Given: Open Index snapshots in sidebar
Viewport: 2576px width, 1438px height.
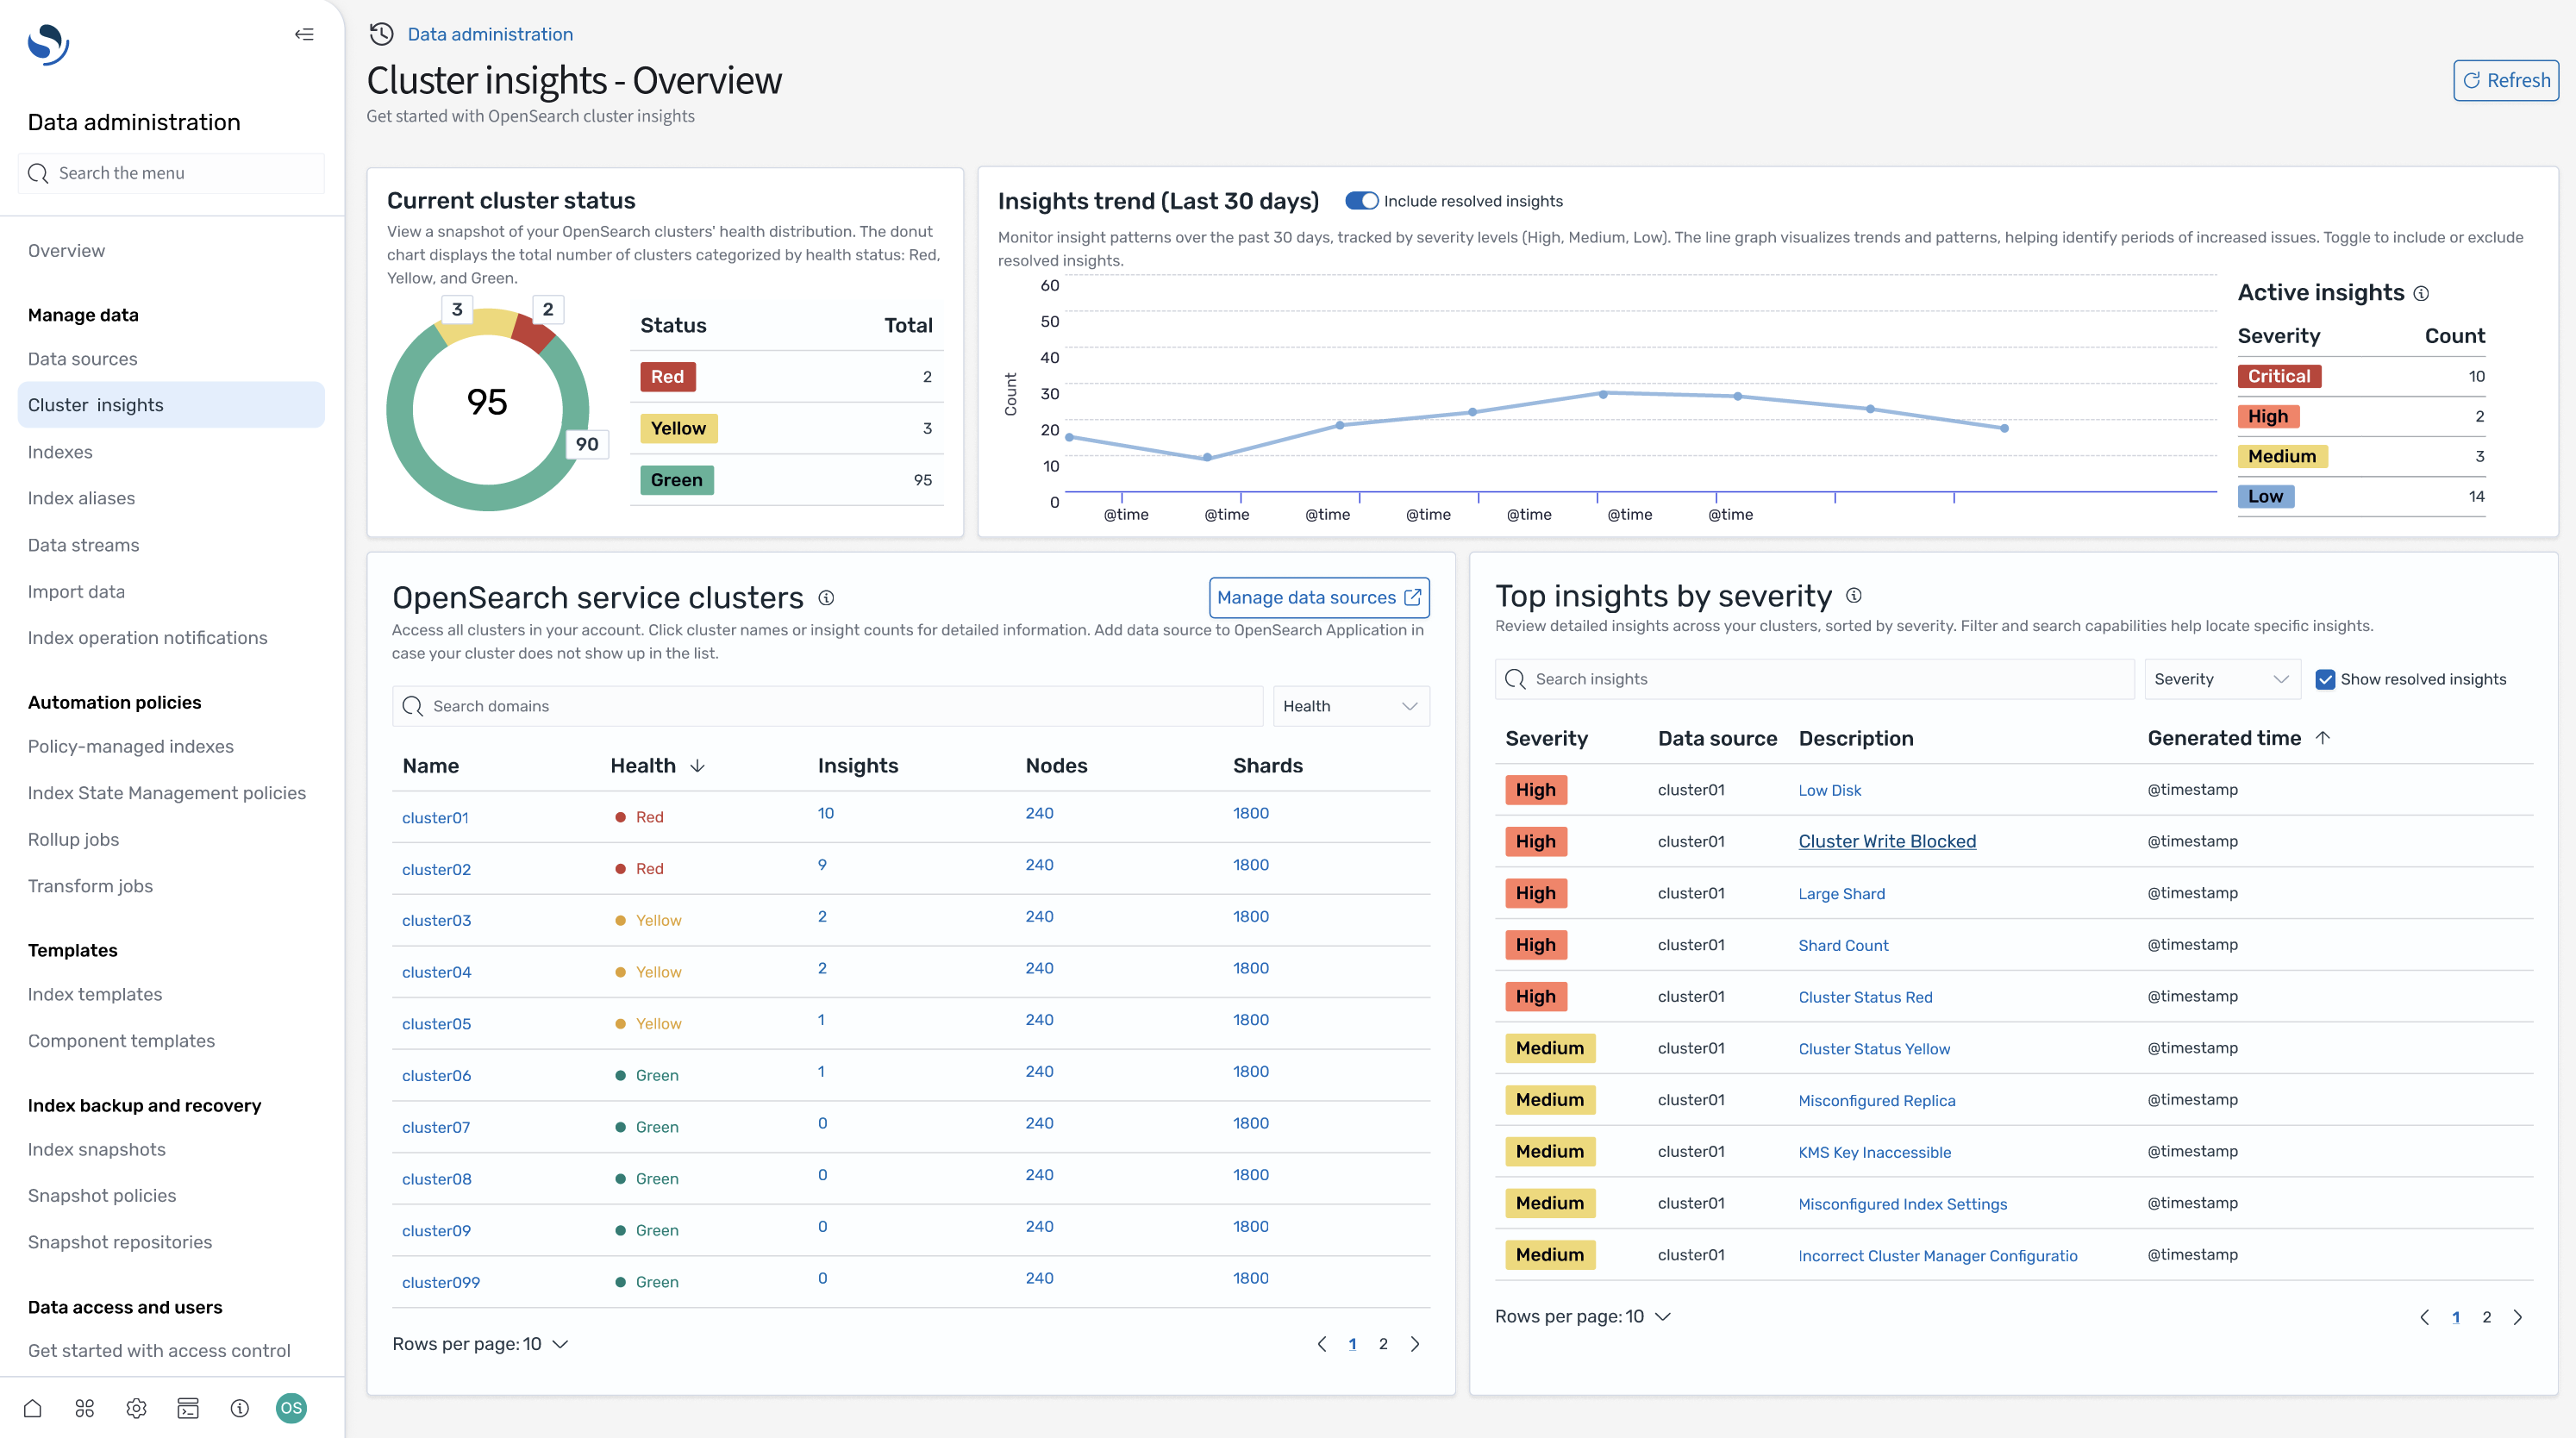Looking at the screenshot, I should 97,1149.
